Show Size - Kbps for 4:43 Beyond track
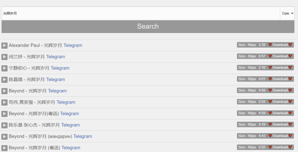Image resolution: width=298 pixels, height=152 pixels. (247, 136)
